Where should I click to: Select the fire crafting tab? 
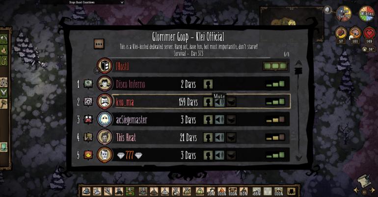click(x=4, y=50)
